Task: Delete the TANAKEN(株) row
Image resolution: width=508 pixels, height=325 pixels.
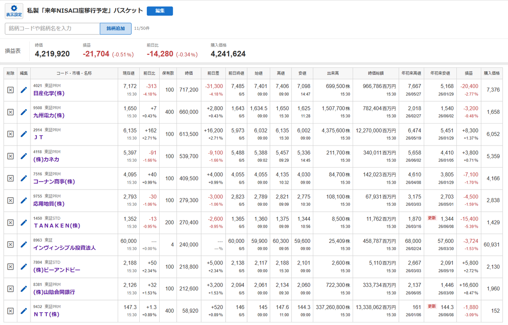Action: (x=11, y=223)
